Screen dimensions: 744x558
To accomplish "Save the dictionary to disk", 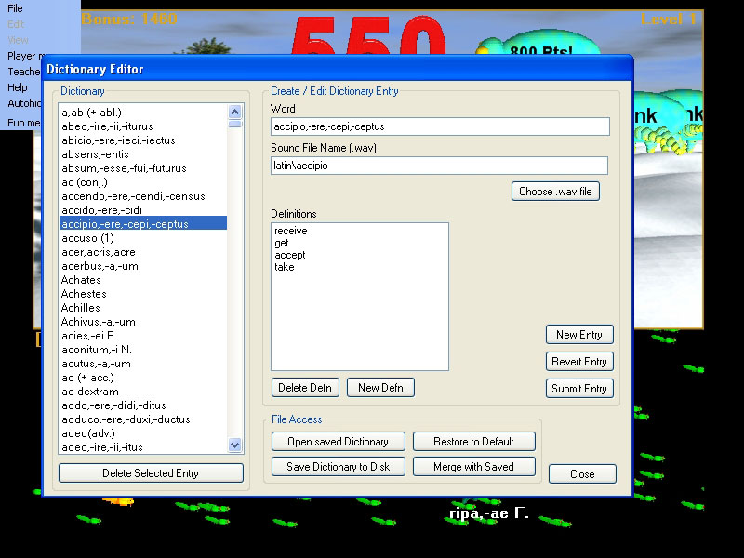I will point(337,467).
